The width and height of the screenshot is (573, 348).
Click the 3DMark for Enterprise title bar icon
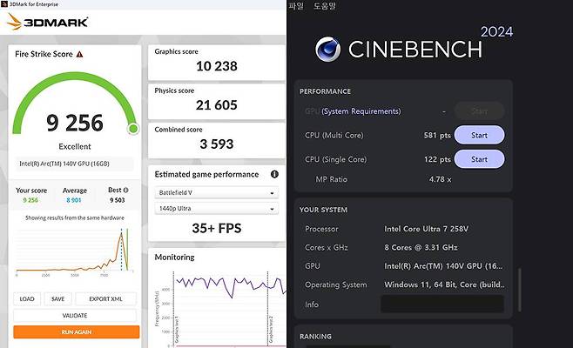click(4, 4)
